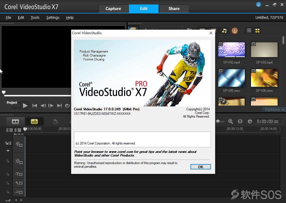The width and height of the screenshot is (286, 203).
Task: Expand the Options panel
Action: click(x=274, y=109)
